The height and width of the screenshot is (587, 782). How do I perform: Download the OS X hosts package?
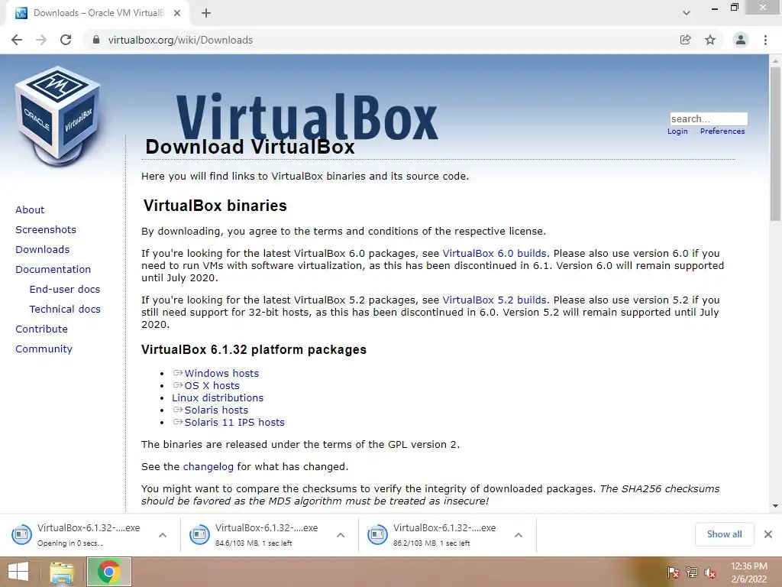212,386
